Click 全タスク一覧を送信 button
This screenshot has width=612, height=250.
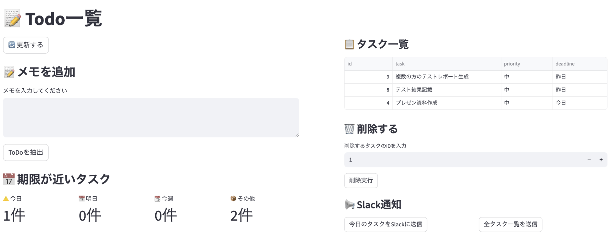point(510,224)
